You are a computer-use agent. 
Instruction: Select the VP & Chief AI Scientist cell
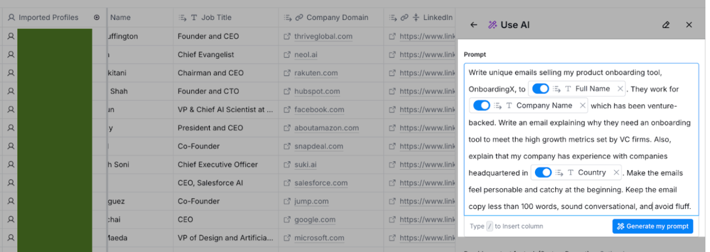coord(225,110)
